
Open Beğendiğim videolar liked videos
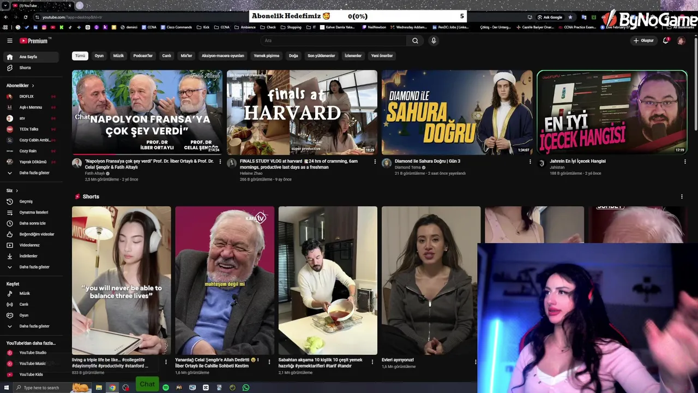point(31,234)
